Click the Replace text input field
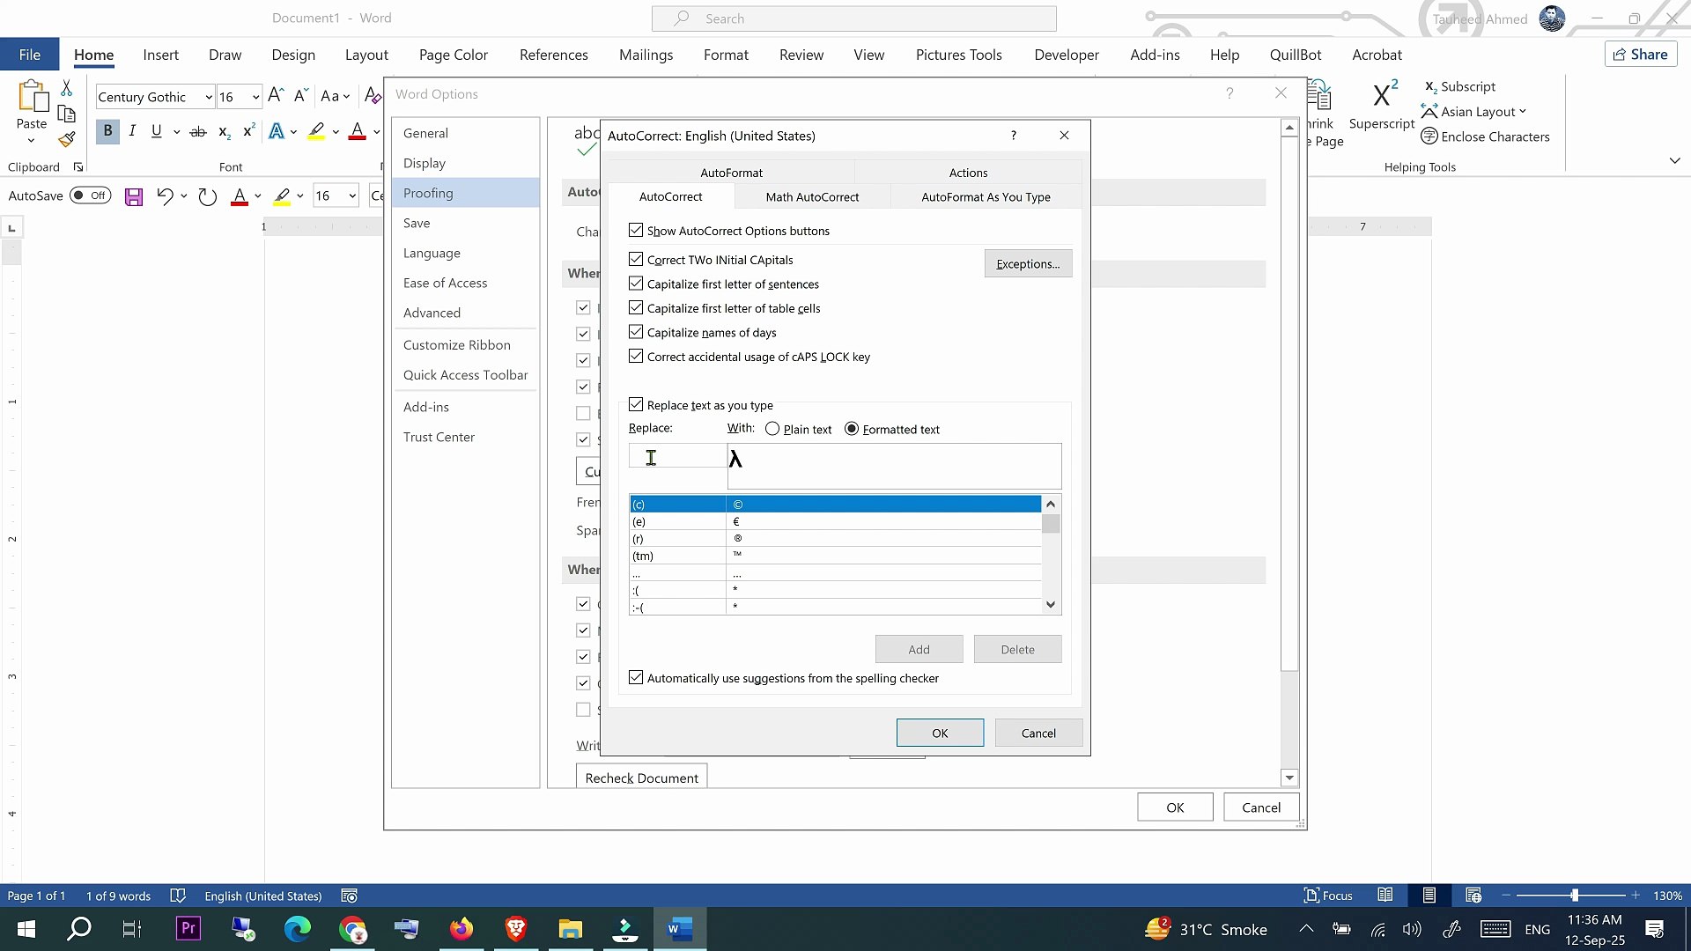This screenshot has height=951, width=1691. [x=676, y=456]
